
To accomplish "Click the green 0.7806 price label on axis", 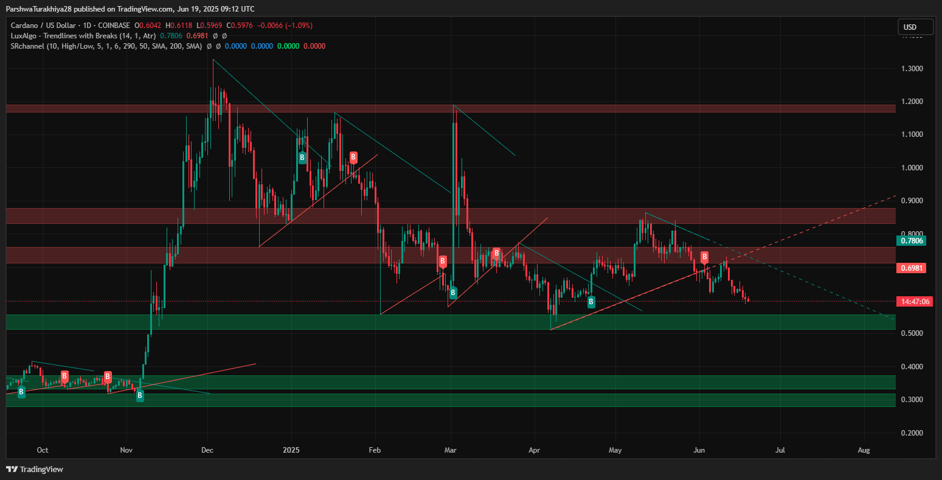I will click(x=912, y=241).
